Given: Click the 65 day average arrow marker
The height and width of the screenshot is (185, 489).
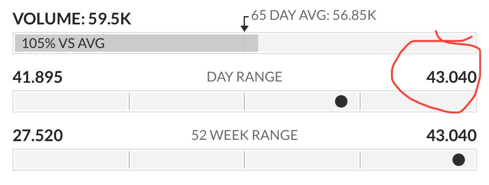Looking at the screenshot, I should 245,24.
